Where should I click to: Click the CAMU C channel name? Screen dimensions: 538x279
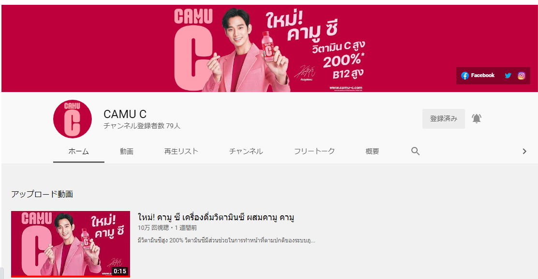click(125, 114)
